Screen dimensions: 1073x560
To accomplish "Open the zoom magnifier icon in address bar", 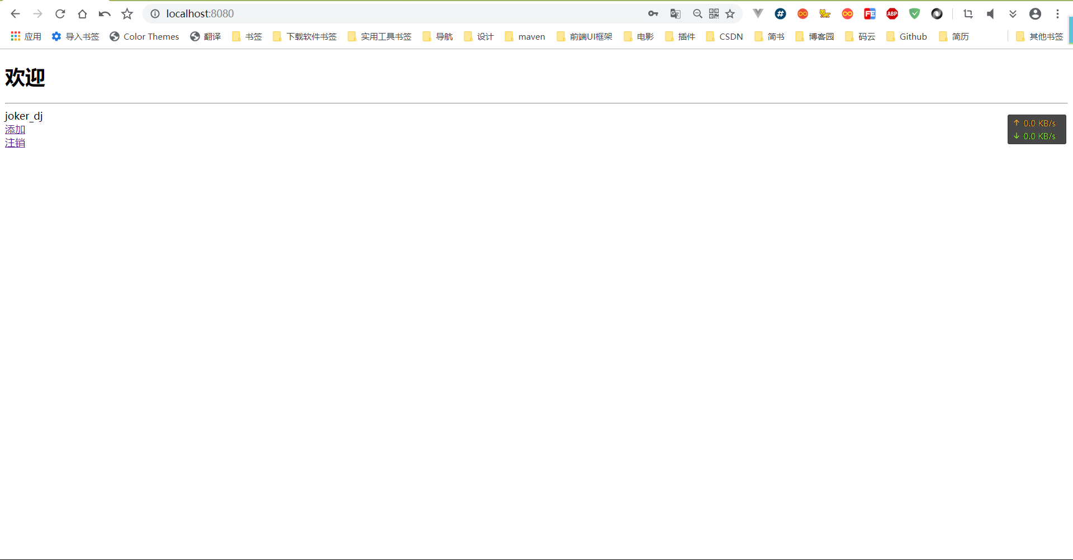I will (x=697, y=14).
